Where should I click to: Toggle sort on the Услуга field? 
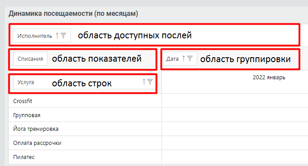tap(144, 81)
